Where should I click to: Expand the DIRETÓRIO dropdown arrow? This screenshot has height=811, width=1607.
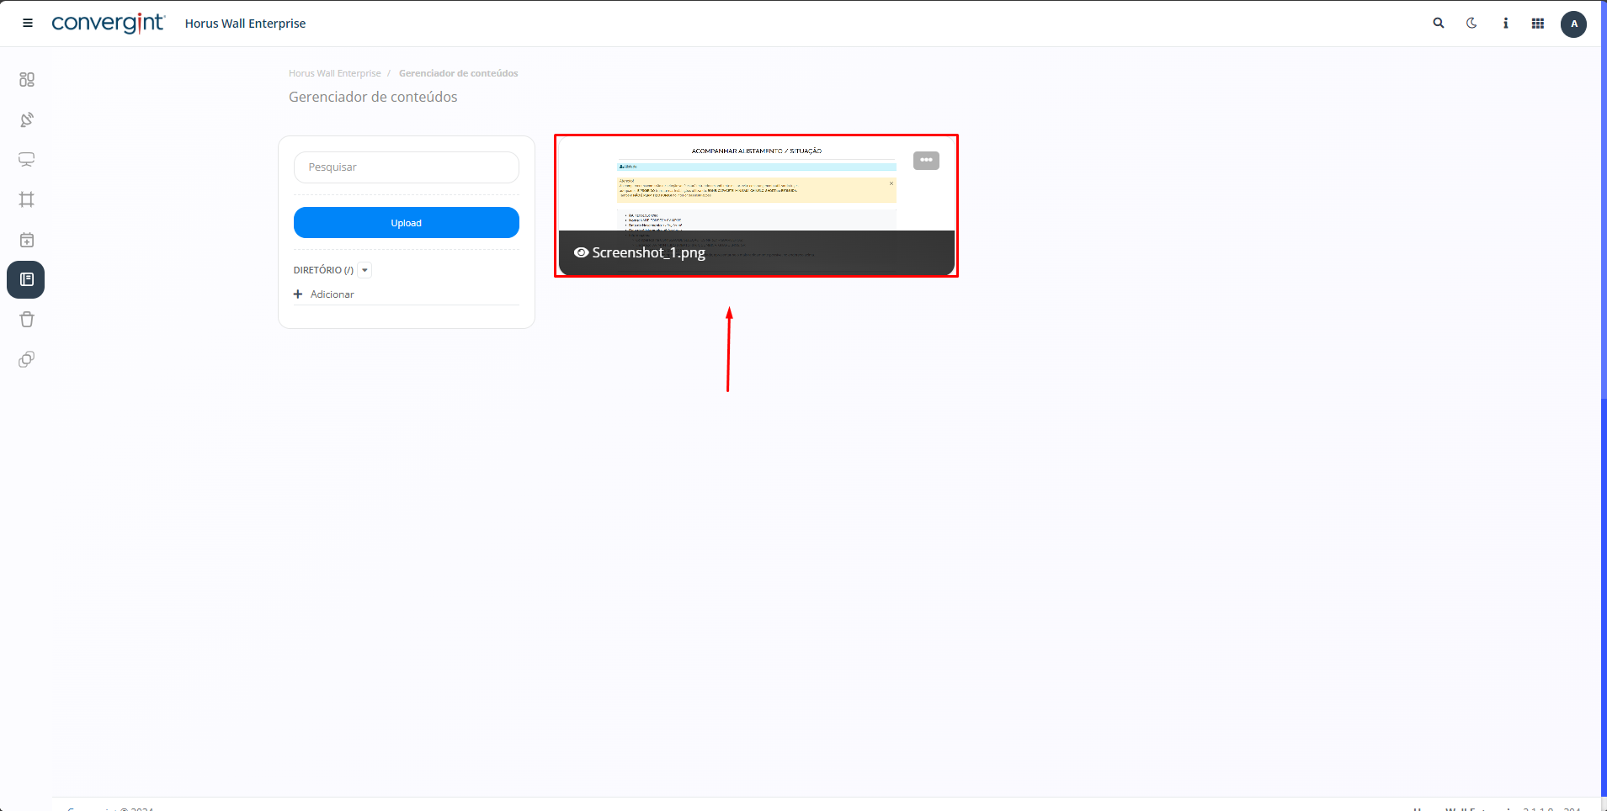(365, 270)
